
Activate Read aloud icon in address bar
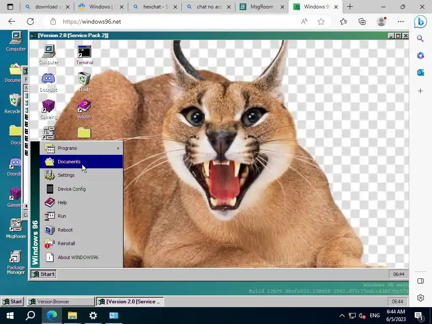click(304, 22)
